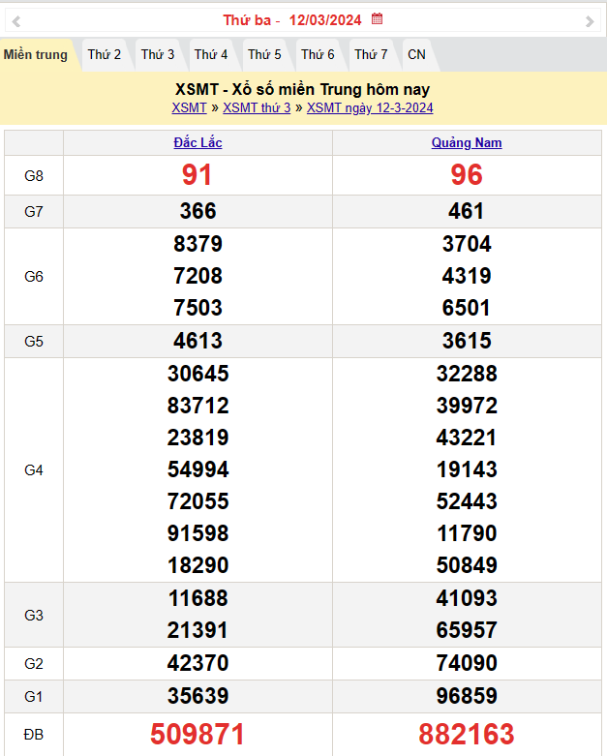Click the G4 row label
The image size is (607, 756).
[x=34, y=470]
